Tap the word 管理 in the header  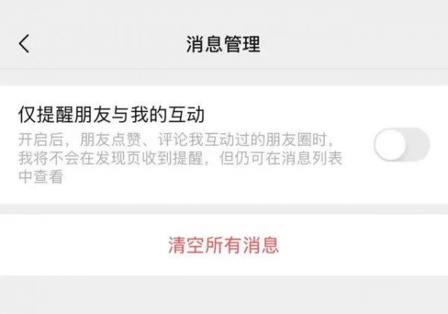[242, 44]
